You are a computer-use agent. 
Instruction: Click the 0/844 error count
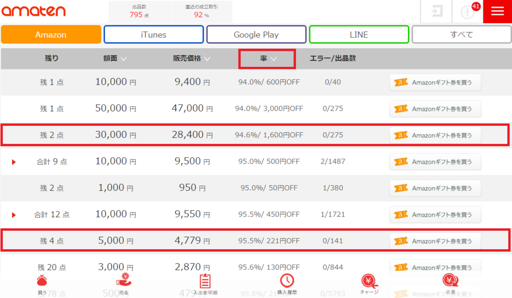coord(332,267)
